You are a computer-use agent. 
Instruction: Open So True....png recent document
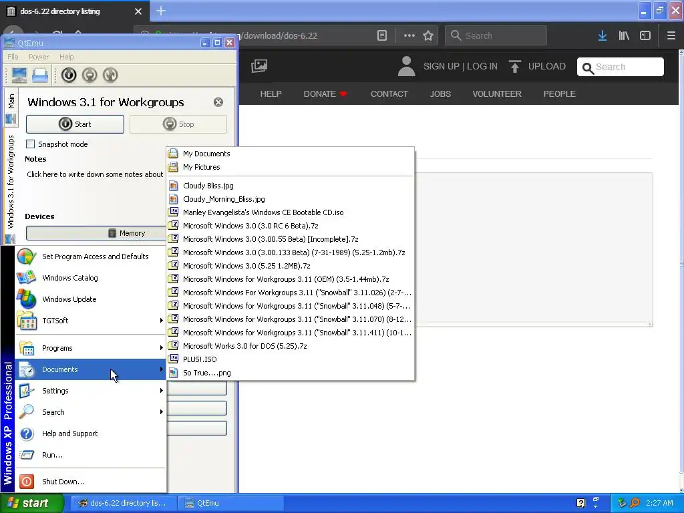click(291, 373)
